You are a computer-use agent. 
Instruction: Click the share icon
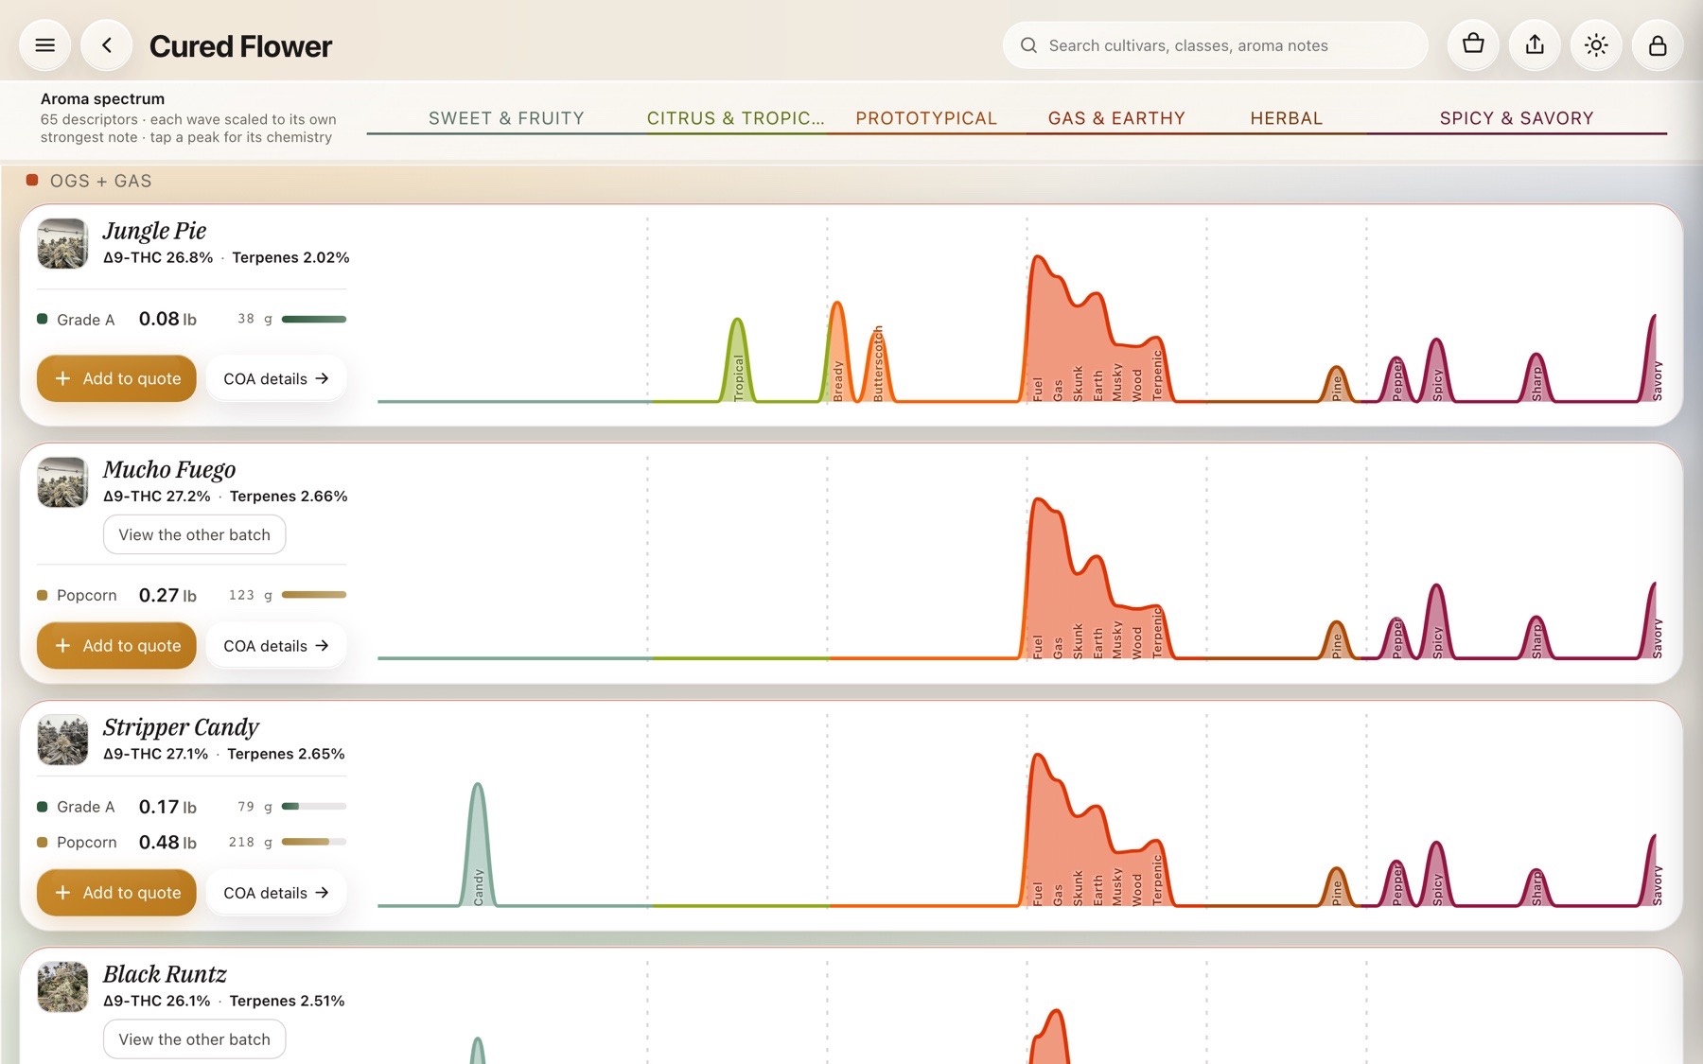click(x=1535, y=44)
